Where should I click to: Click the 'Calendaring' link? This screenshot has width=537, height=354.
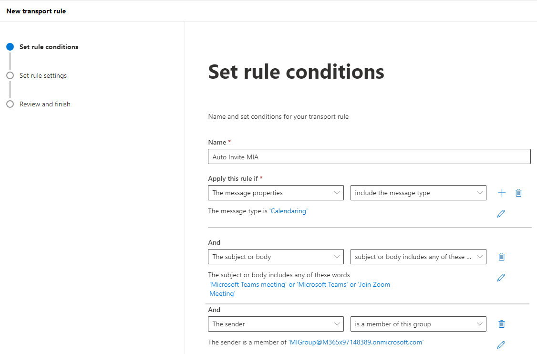[289, 211]
